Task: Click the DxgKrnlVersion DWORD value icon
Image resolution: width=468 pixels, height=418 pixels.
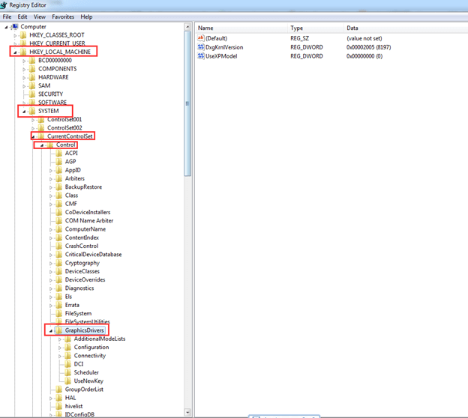Action: click(x=200, y=47)
